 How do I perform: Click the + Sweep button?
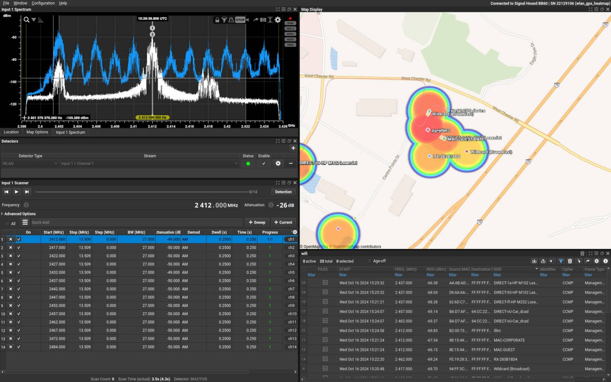[x=257, y=222]
